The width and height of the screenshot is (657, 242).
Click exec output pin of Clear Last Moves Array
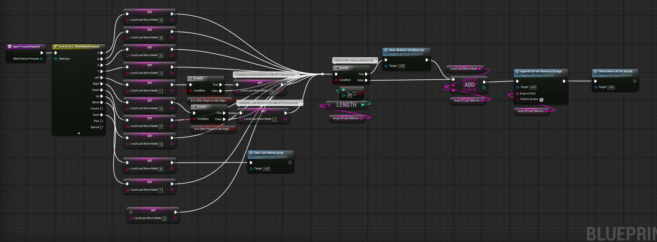tap(290, 163)
